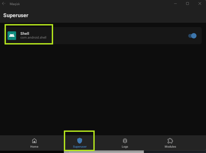Disable superuser access for Shell

click(192, 36)
